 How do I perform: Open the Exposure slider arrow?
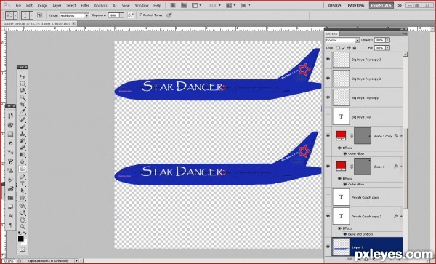pos(121,15)
